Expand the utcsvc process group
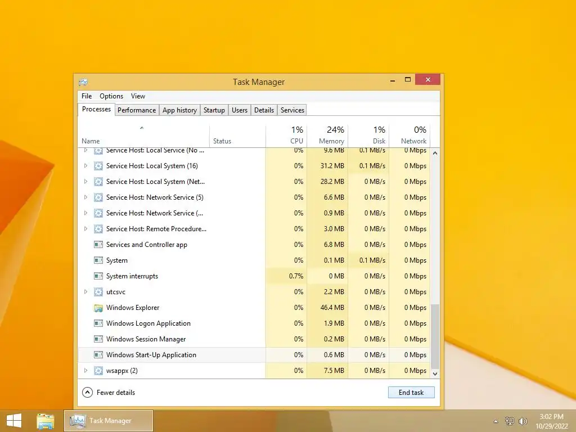The height and width of the screenshot is (432, 576). (x=85, y=292)
